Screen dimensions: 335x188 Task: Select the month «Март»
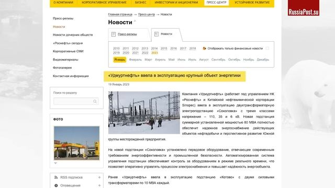[148, 60]
